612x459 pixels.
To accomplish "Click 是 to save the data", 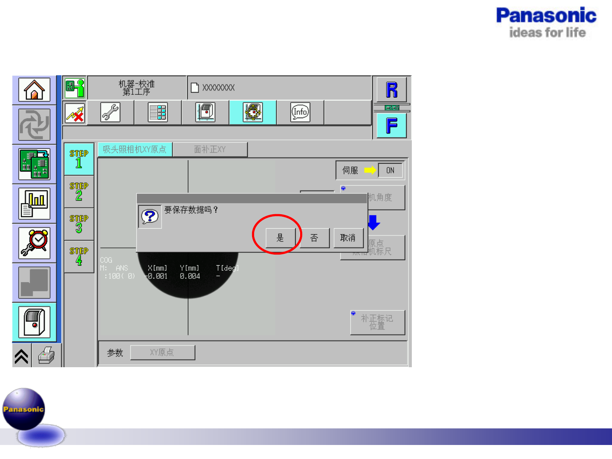I will click(280, 238).
